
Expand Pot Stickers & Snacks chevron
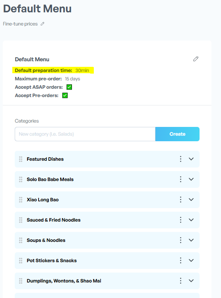[191, 260]
